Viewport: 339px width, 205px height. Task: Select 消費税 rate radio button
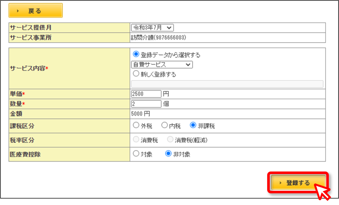pyautogui.click(x=136, y=139)
